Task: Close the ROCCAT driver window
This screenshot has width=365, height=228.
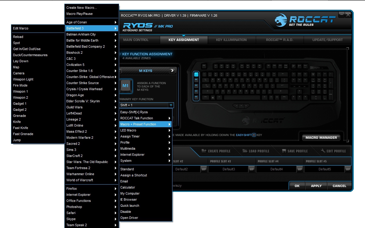Action: 348,15
